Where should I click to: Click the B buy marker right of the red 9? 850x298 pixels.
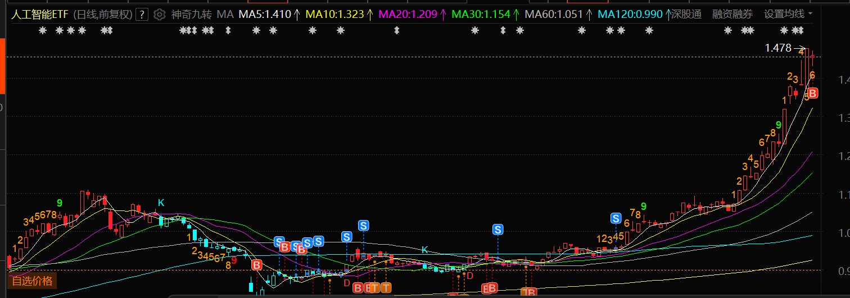(257, 265)
